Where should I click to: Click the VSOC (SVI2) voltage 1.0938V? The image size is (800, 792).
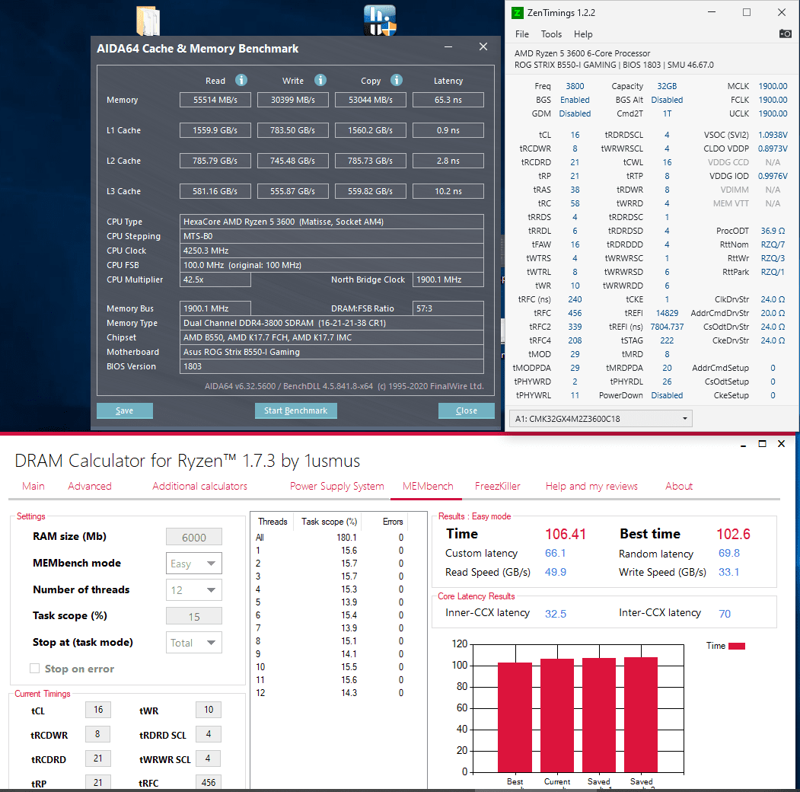(x=773, y=136)
